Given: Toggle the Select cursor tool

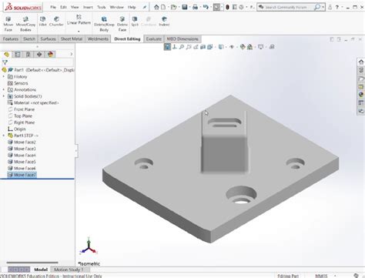Looking at the screenshot, I should pos(216,7).
